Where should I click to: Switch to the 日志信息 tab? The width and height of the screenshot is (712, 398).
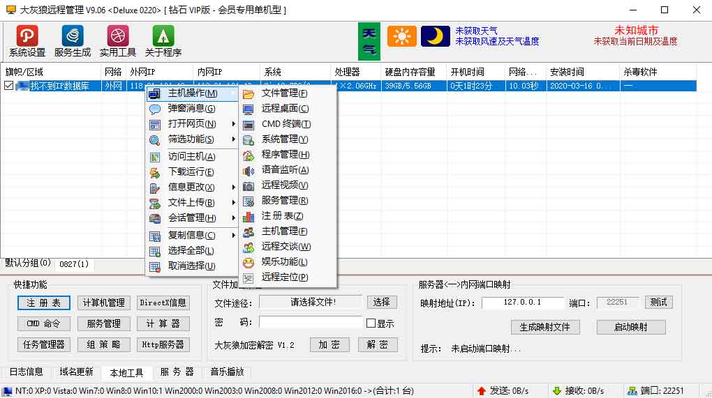(26, 372)
